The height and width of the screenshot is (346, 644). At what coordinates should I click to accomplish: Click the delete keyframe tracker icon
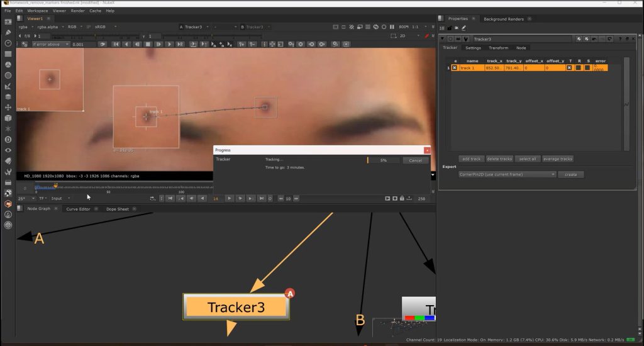click(253, 44)
